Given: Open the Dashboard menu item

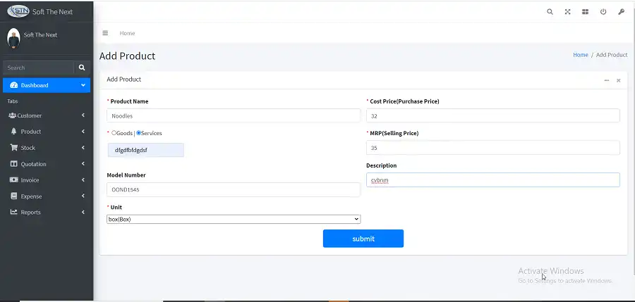Looking at the screenshot, I should click(46, 85).
